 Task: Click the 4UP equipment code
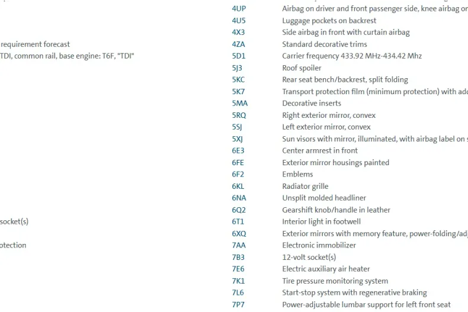point(239,9)
